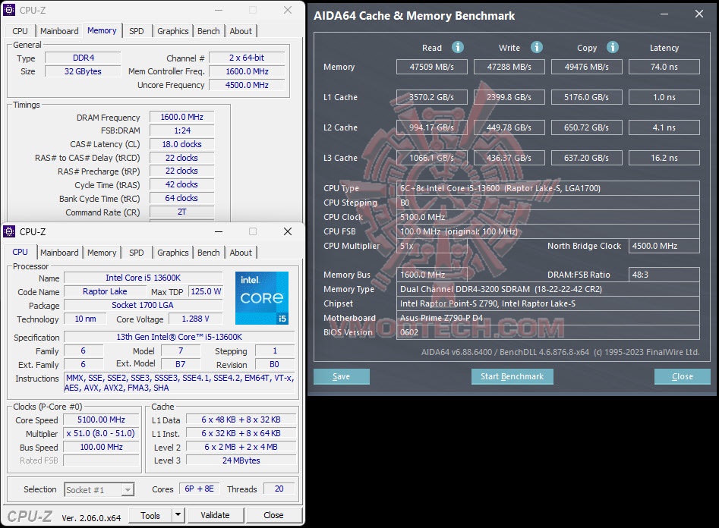Open About tab in upper CPU-Z window

point(241,31)
